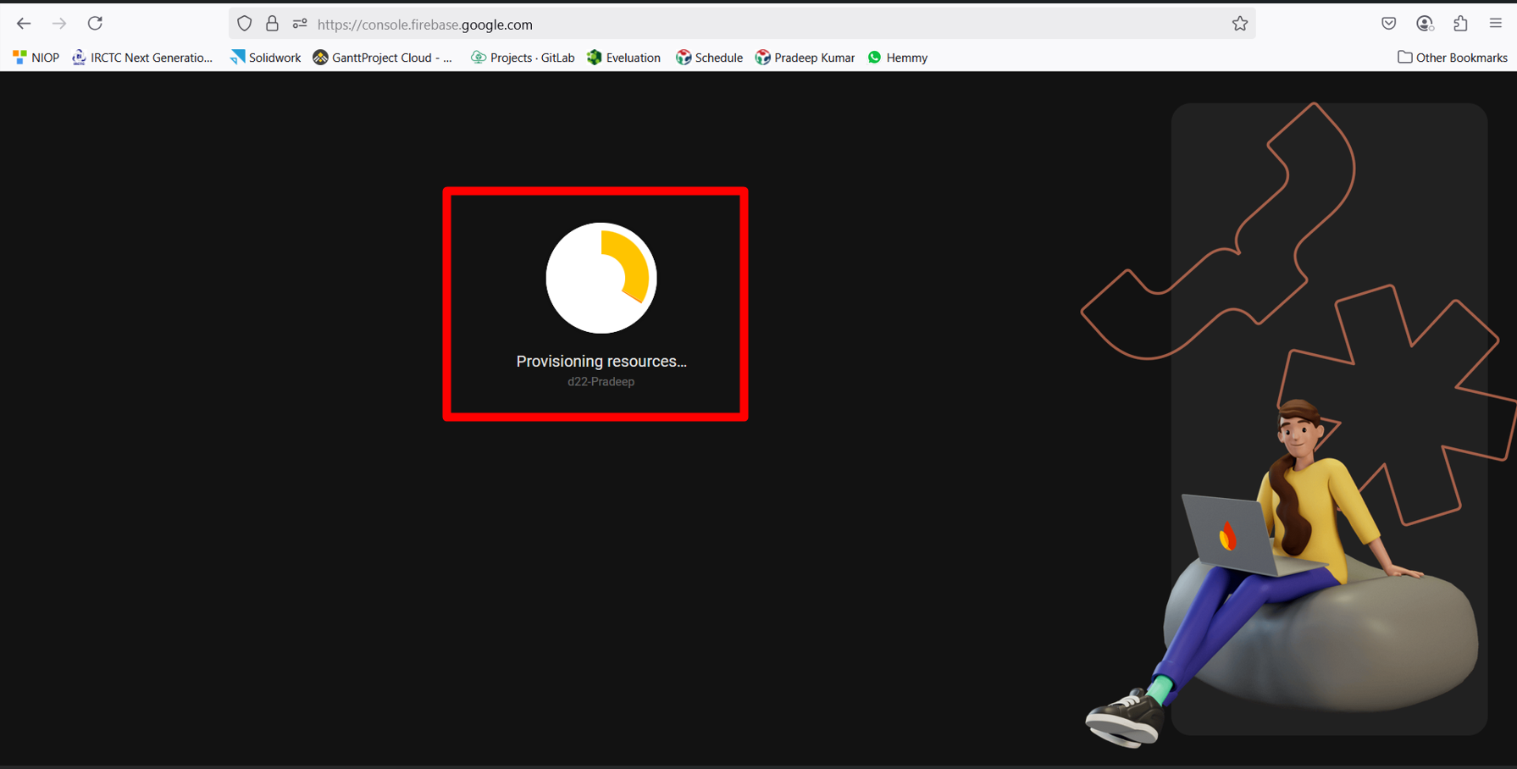View site security padlock info
This screenshot has height=769, width=1517.
(272, 24)
